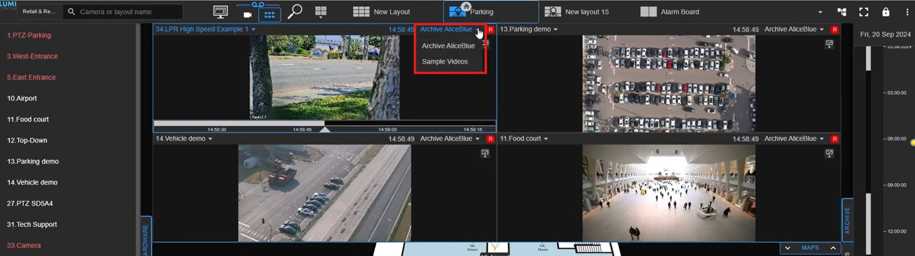Open the MAPS panel button
The image size is (915, 256).
pyautogui.click(x=810, y=248)
